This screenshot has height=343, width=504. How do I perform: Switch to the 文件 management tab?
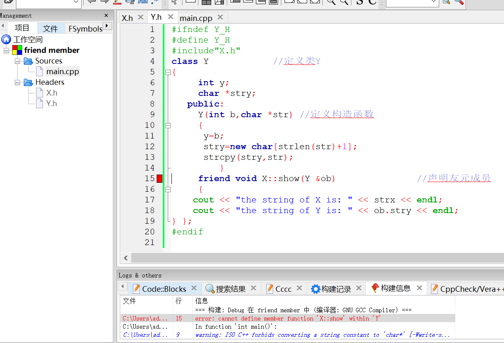click(x=51, y=28)
